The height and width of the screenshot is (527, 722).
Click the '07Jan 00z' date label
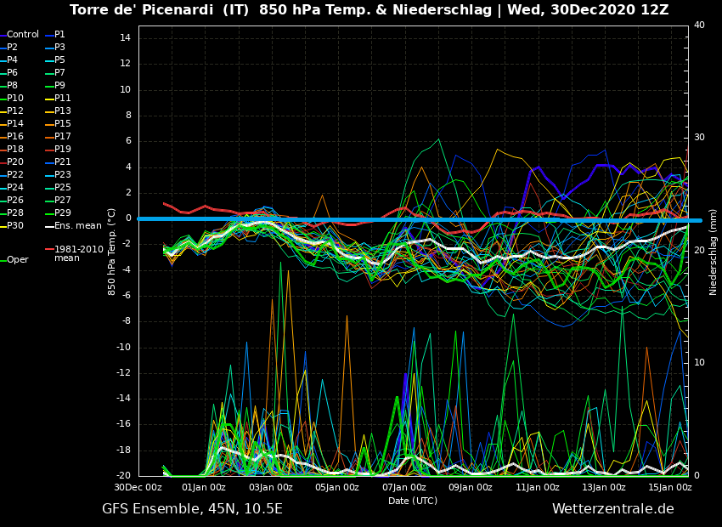tap(403, 487)
